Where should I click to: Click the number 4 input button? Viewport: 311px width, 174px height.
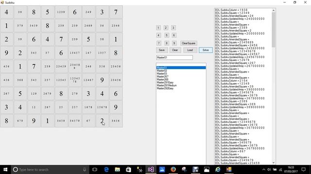tap(158, 35)
